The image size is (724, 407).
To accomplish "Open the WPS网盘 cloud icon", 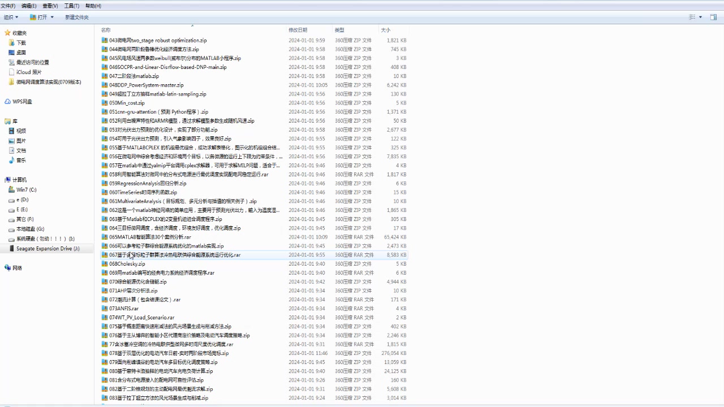I will pyautogui.click(x=8, y=102).
